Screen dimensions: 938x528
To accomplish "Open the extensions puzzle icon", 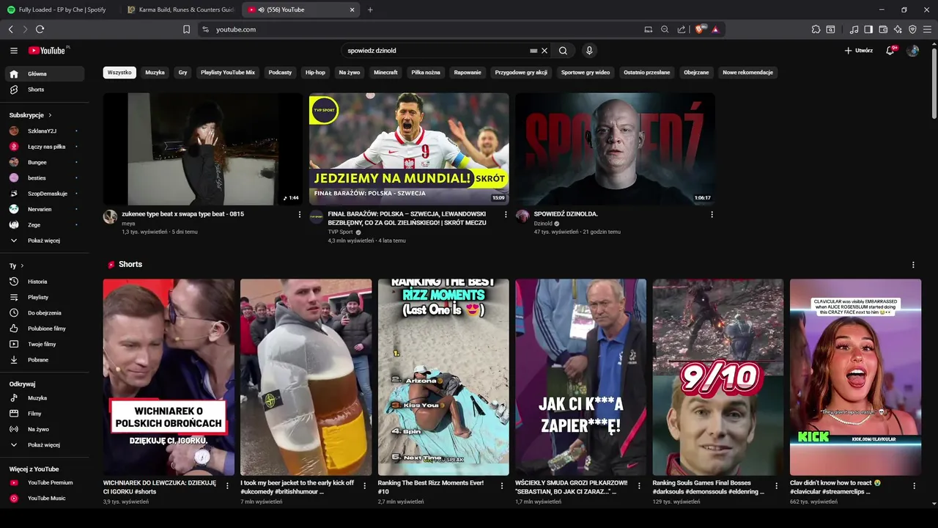I will (816, 29).
